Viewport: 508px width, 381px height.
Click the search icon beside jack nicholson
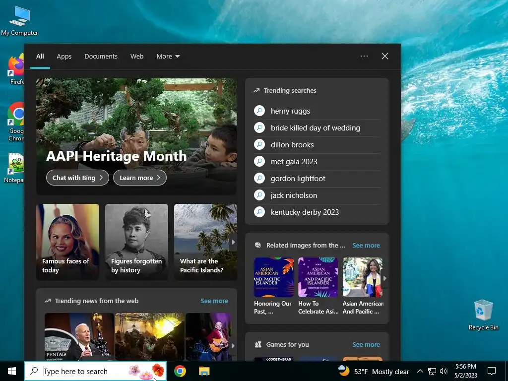click(259, 195)
